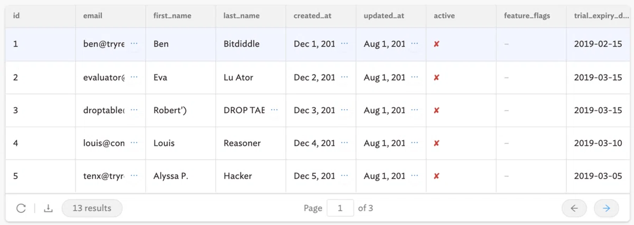Toggle active status for Alyssa P. row

(x=436, y=176)
